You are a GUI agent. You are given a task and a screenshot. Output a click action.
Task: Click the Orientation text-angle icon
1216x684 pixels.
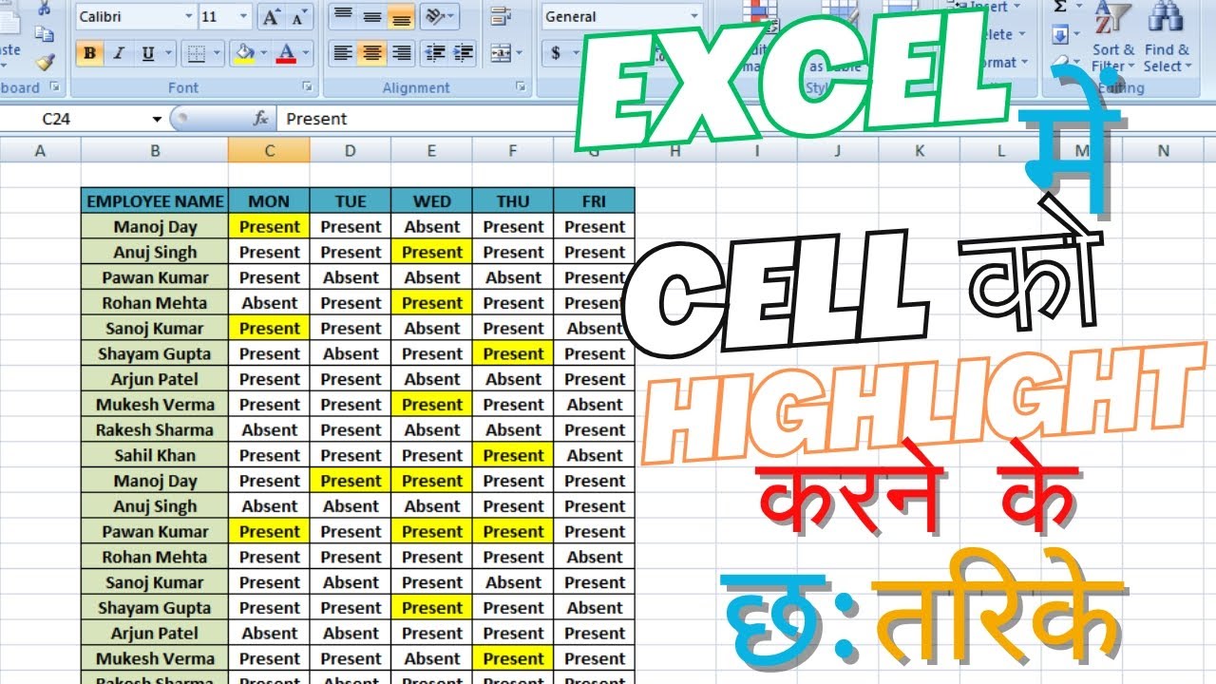click(x=433, y=16)
